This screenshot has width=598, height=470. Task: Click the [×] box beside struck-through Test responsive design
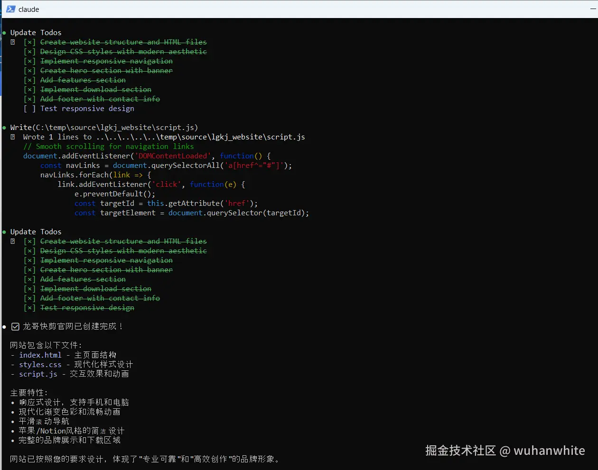pyautogui.click(x=29, y=308)
